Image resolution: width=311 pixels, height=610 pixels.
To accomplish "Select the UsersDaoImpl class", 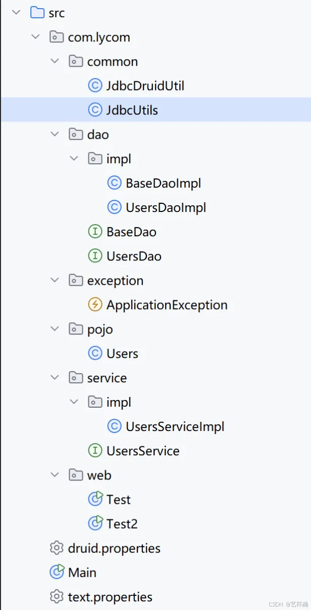I will point(166,207).
